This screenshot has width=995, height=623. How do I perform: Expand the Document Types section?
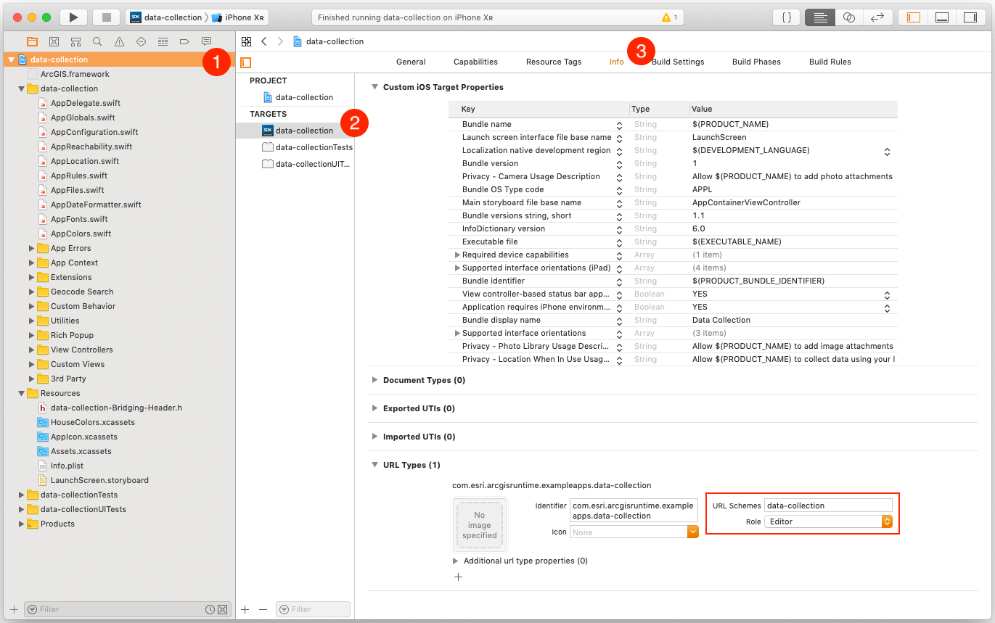tap(374, 380)
